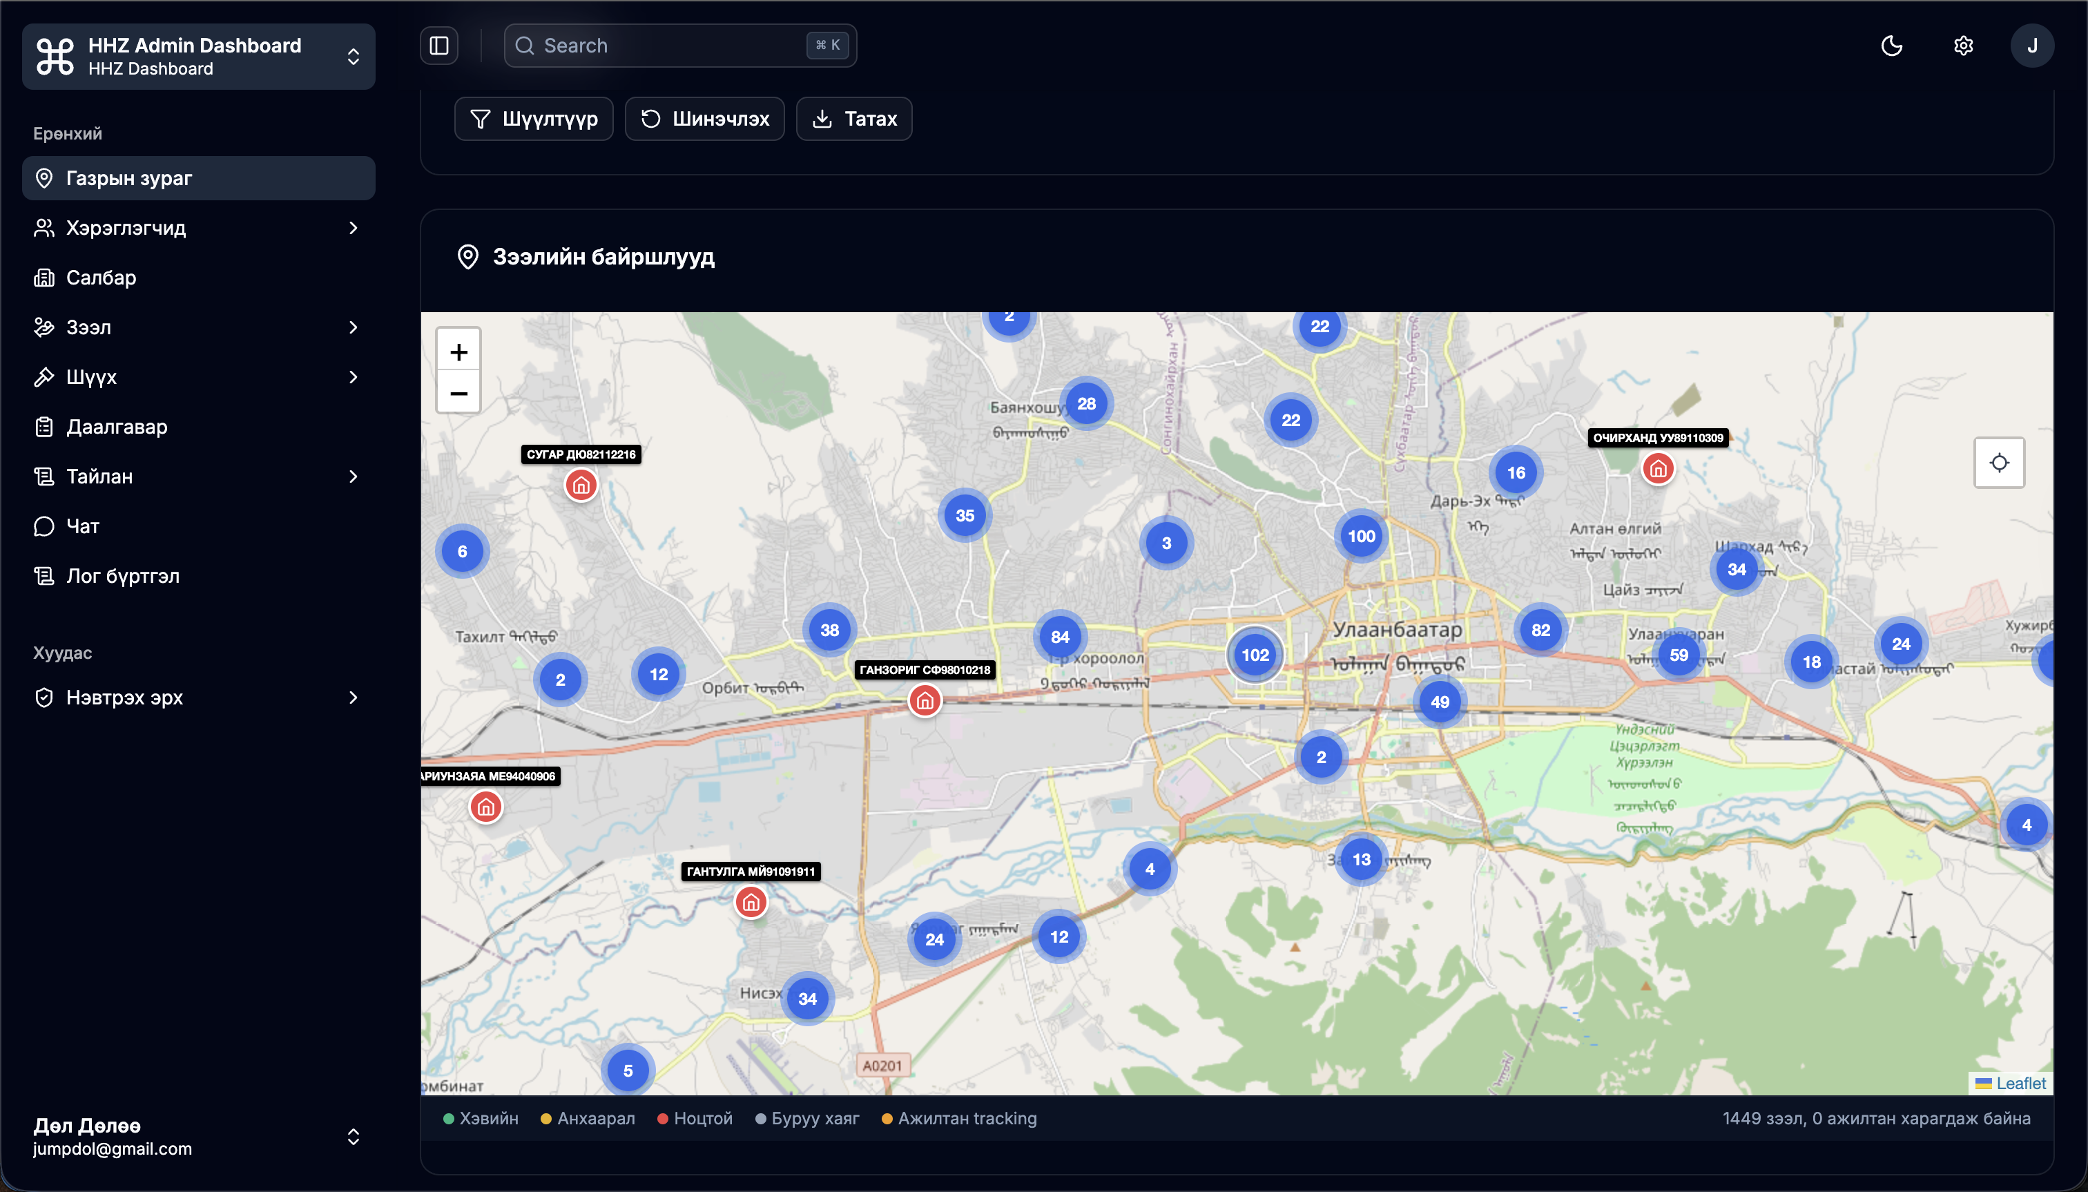Zoom in on the map
2088x1192 pixels.
[x=458, y=352]
